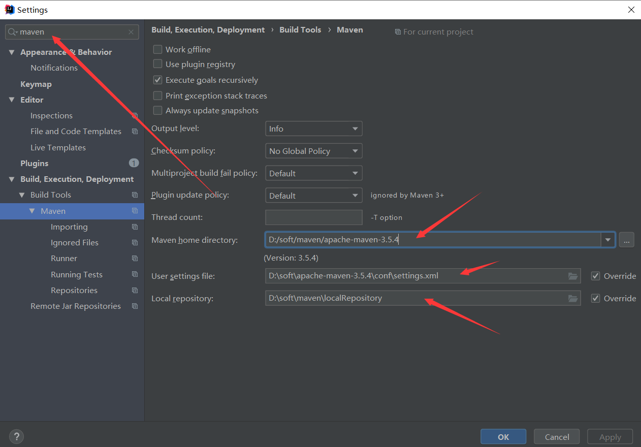Select Running Tests under Maven
Image resolution: width=641 pixels, height=447 pixels.
77,275
